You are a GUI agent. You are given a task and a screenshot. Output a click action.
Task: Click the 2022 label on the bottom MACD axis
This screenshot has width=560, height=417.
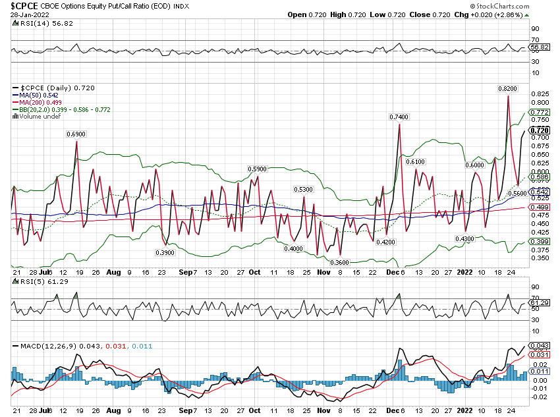pos(464,410)
